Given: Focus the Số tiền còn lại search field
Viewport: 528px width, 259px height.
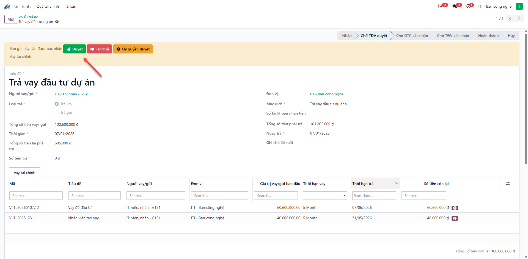Looking at the screenshot, I should coord(424,196).
